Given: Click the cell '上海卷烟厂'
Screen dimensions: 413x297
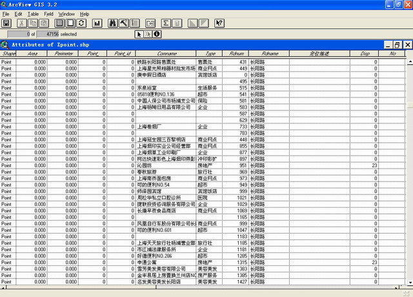Looking at the screenshot, I should 166,127.
